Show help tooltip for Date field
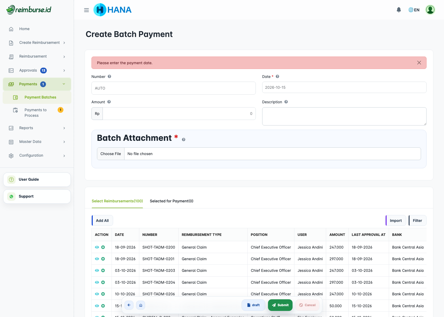The image size is (444, 317). 277,76
